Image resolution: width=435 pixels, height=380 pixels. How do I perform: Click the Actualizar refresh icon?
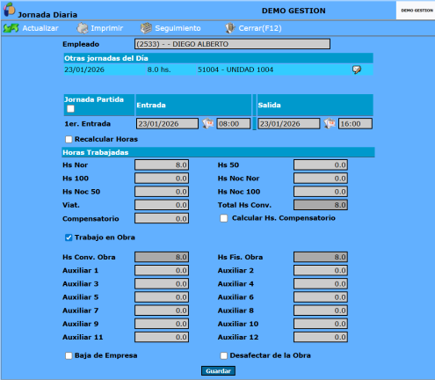11,28
